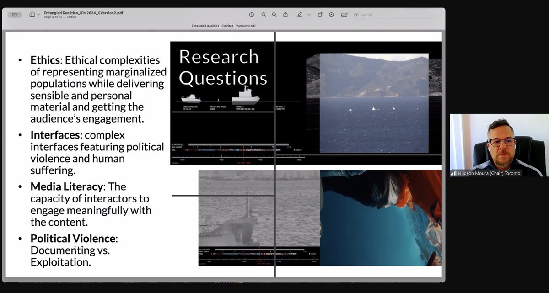This screenshot has width=549, height=293.
Task: Open the document info inspector
Action: pyautogui.click(x=252, y=15)
